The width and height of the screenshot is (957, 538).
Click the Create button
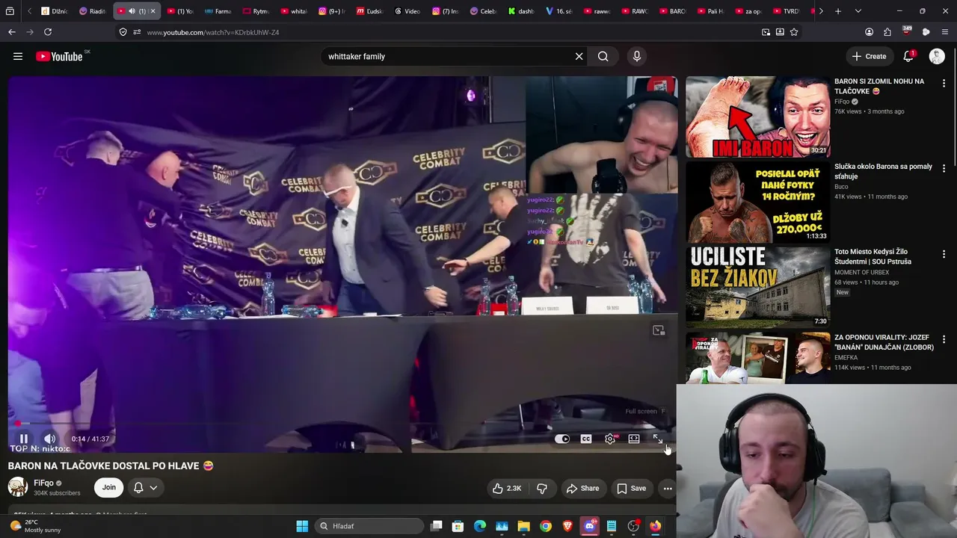(x=870, y=56)
